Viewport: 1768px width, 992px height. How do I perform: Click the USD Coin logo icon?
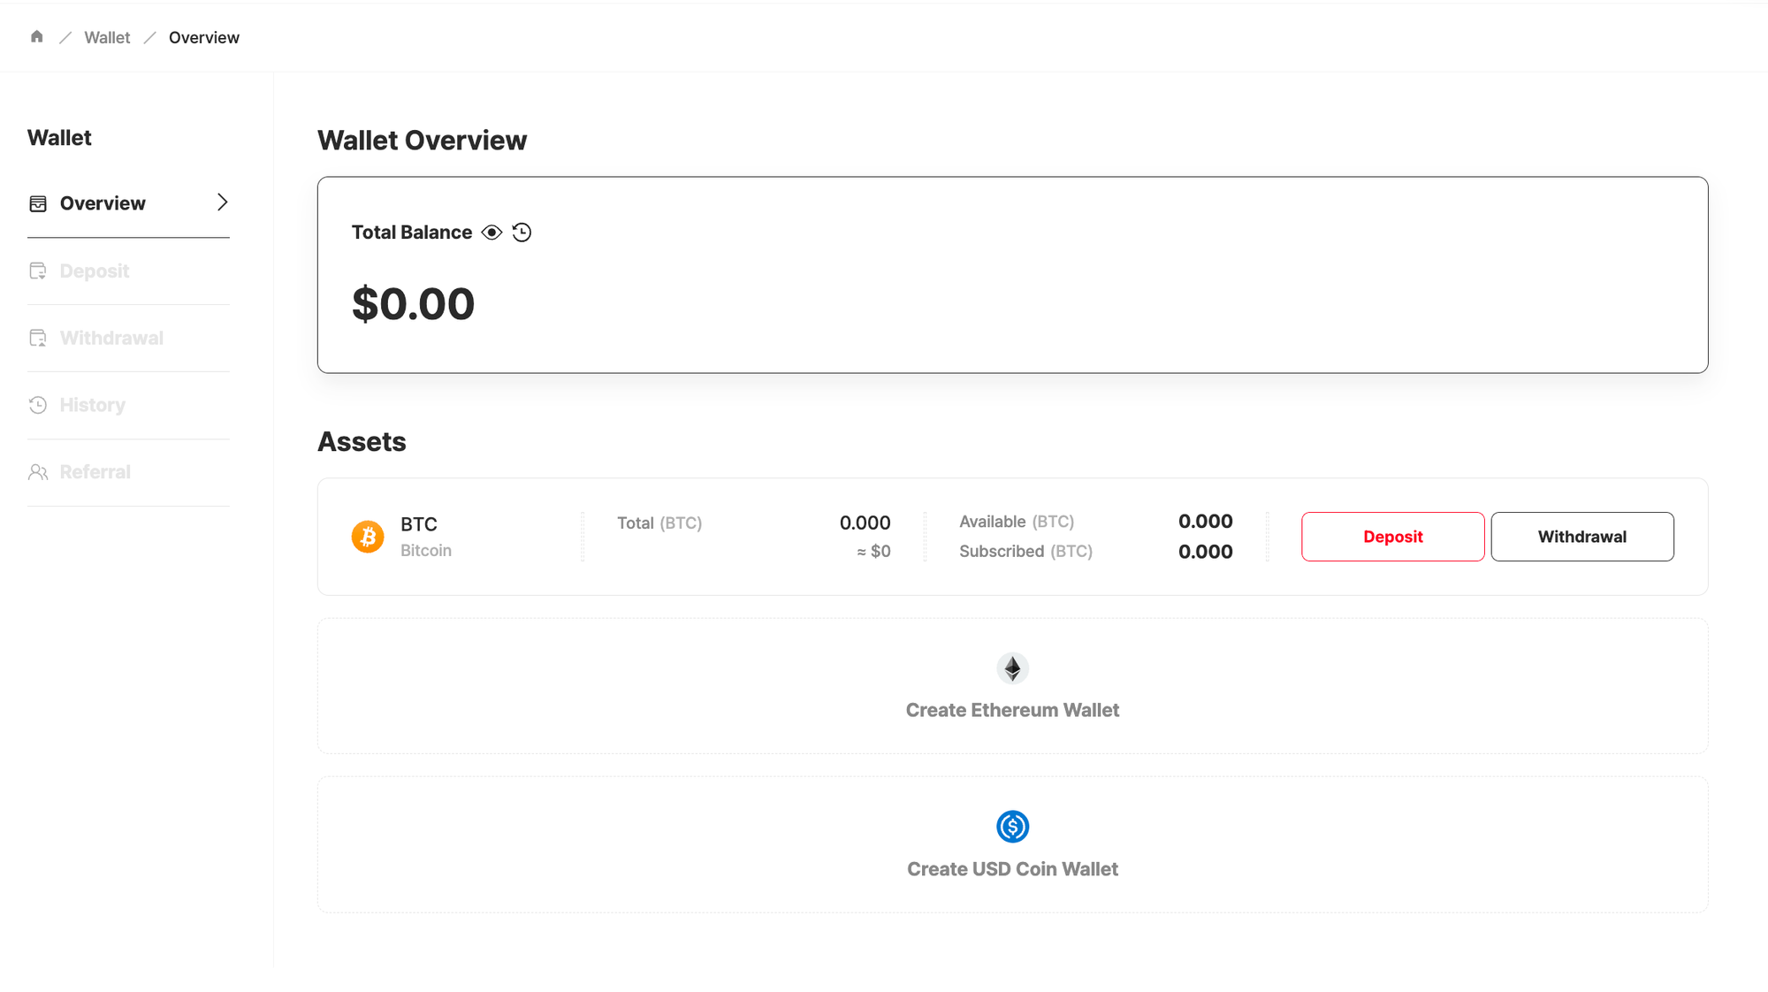pos(1012,827)
